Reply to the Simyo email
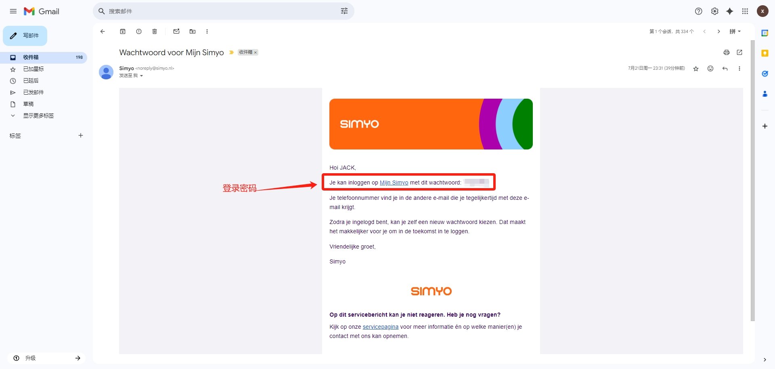Viewport: 775px width, 369px height. [725, 68]
